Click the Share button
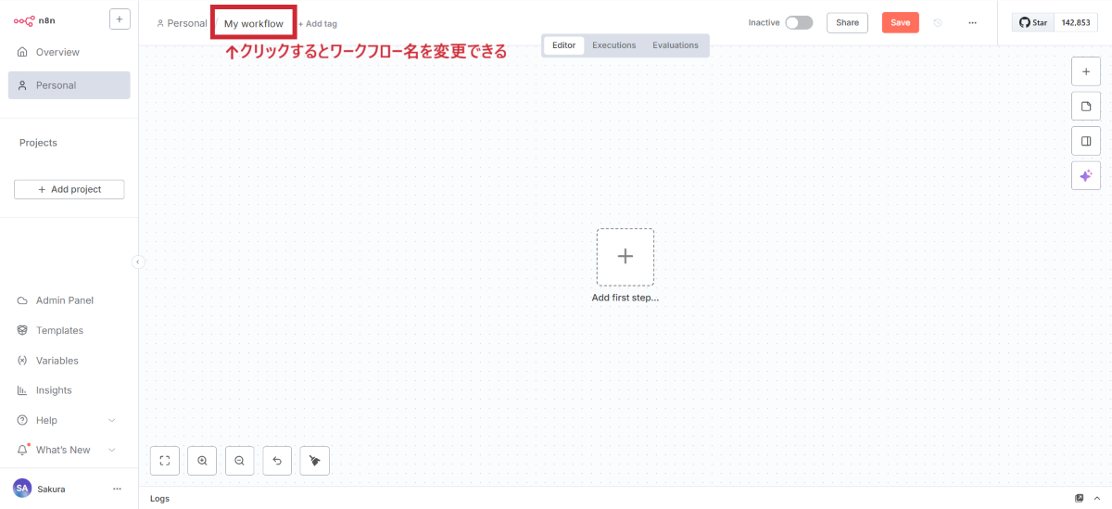Viewport: 1112px width, 509px height. point(847,22)
